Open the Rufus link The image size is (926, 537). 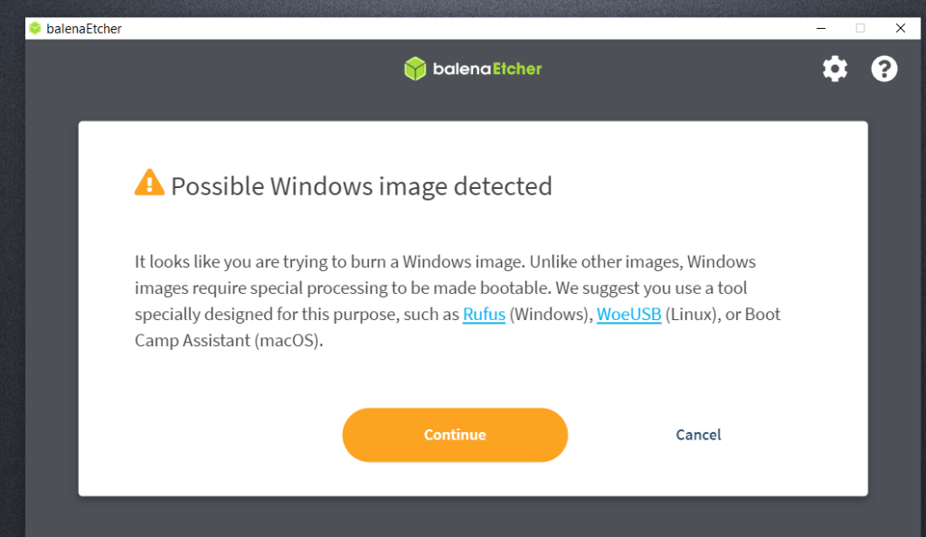click(x=484, y=315)
